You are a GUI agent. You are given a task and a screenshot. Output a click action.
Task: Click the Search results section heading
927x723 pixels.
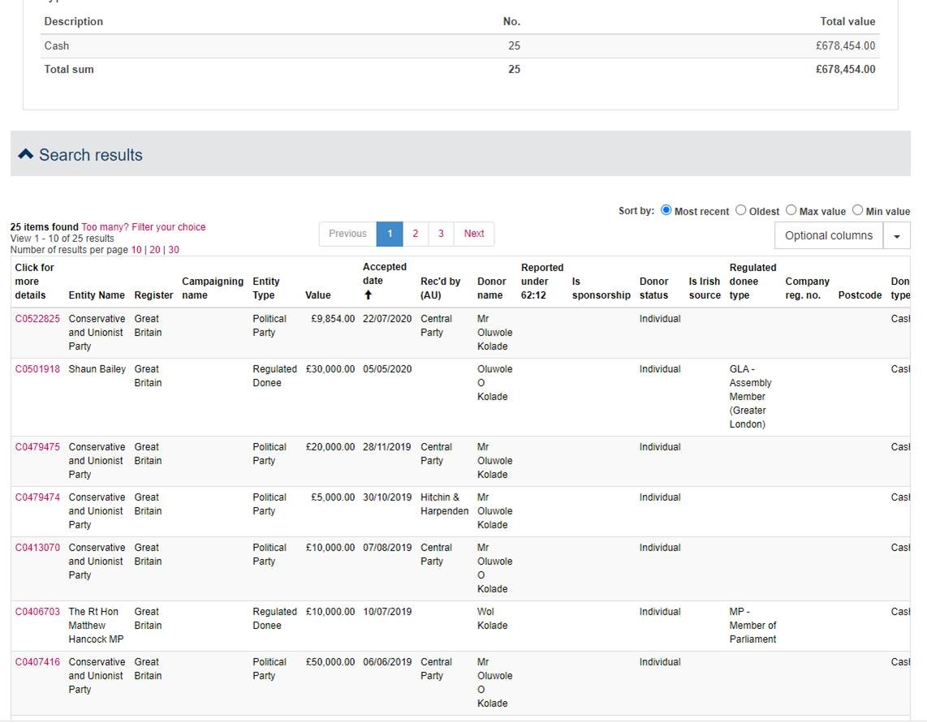[x=90, y=155]
